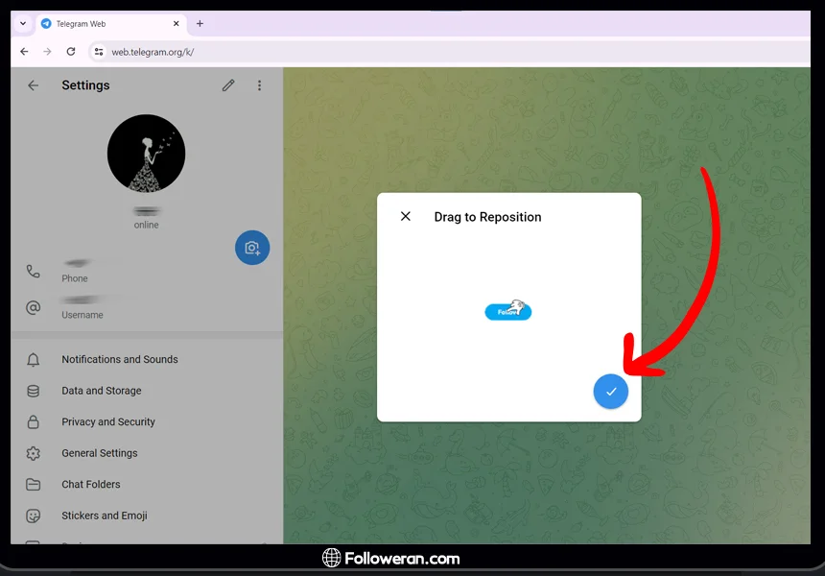Select Privacy and Security option
The height and width of the screenshot is (576, 825).
pos(108,421)
